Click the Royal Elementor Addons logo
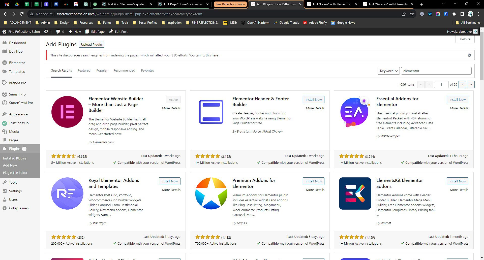The width and height of the screenshot is (484, 260). pyautogui.click(x=67, y=193)
